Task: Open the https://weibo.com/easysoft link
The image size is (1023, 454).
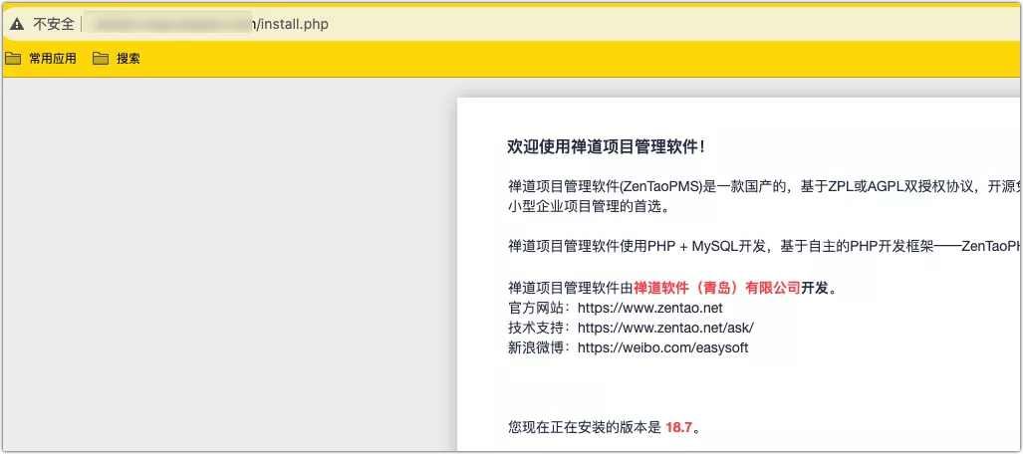Action: tap(662, 347)
